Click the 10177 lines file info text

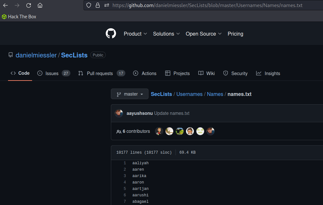click(144, 152)
